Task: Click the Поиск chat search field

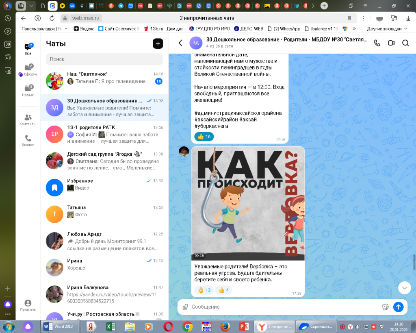Action: [104, 59]
